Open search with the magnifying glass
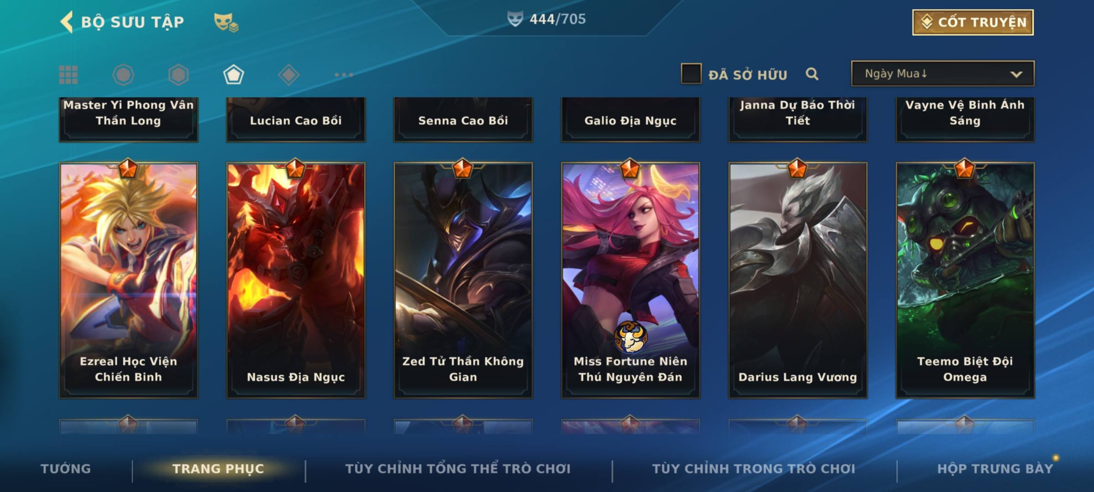Viewport: 1094px width, 492px height. [x=812, y=74]
